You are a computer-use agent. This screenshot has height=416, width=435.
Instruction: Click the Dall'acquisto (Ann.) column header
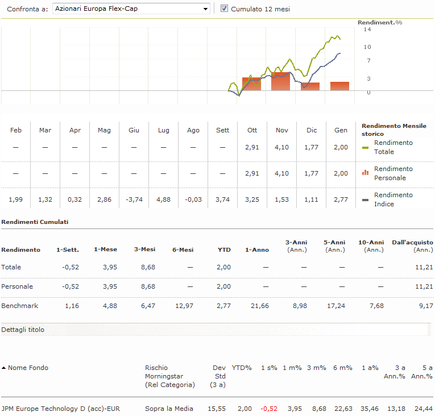pyautogui.click(x=412, y=246)
